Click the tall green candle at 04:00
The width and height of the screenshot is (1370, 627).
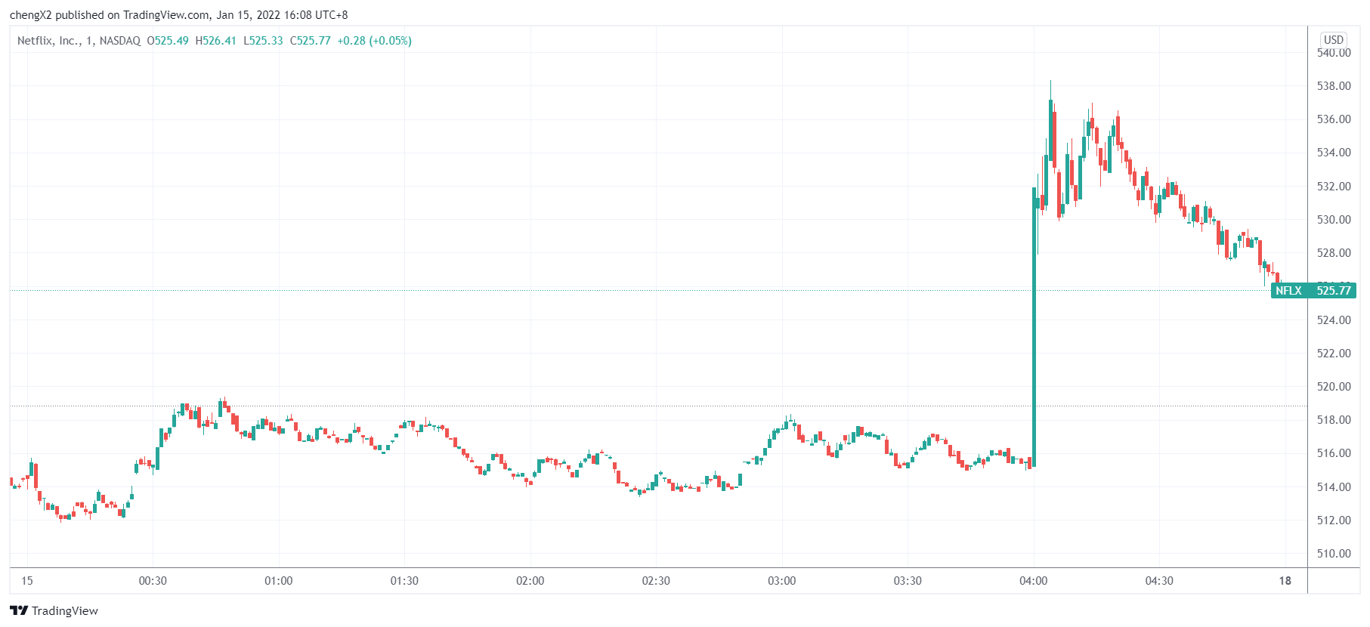coord(1034,325)
